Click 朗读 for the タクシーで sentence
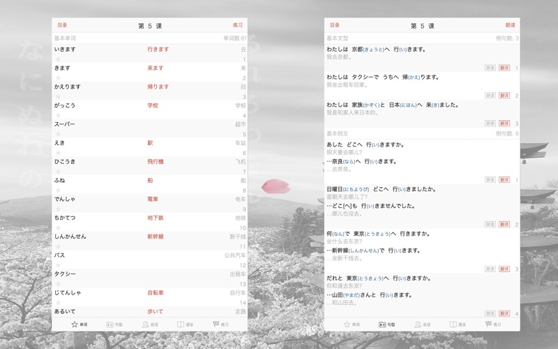 [x=490, y=96]
